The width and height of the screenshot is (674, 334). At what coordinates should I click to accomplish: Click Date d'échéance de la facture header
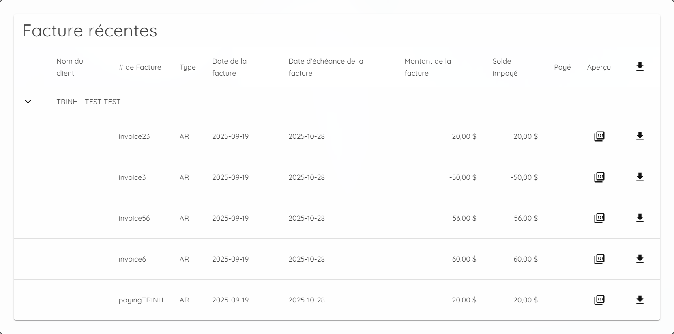pyautogui.click(x=326, y=67)
